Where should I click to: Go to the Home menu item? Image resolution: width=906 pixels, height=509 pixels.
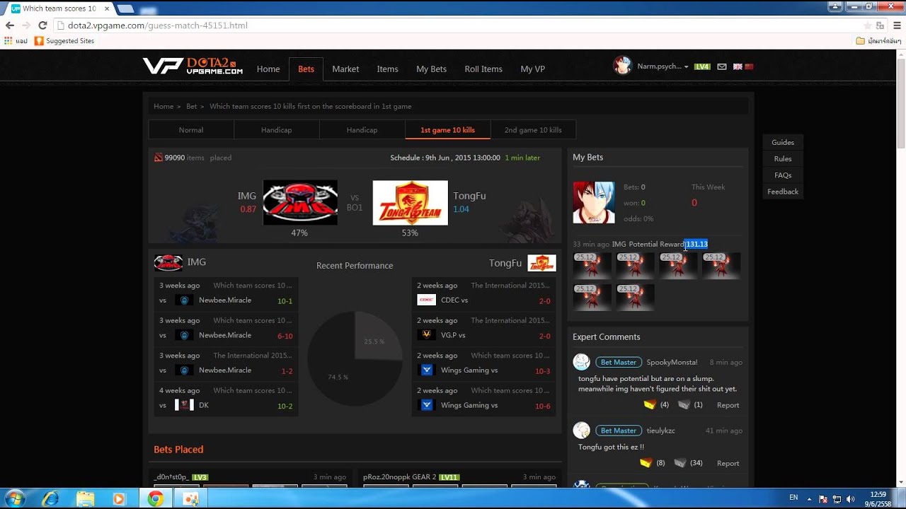(x=268, y=69)
